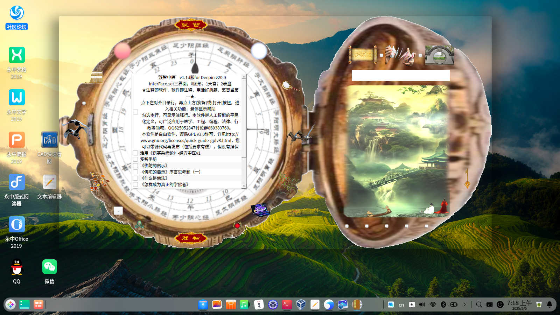Click the jade figurine icon at dial bottom
The width and height of the screenshot is (560, 315).
[140, 225]
